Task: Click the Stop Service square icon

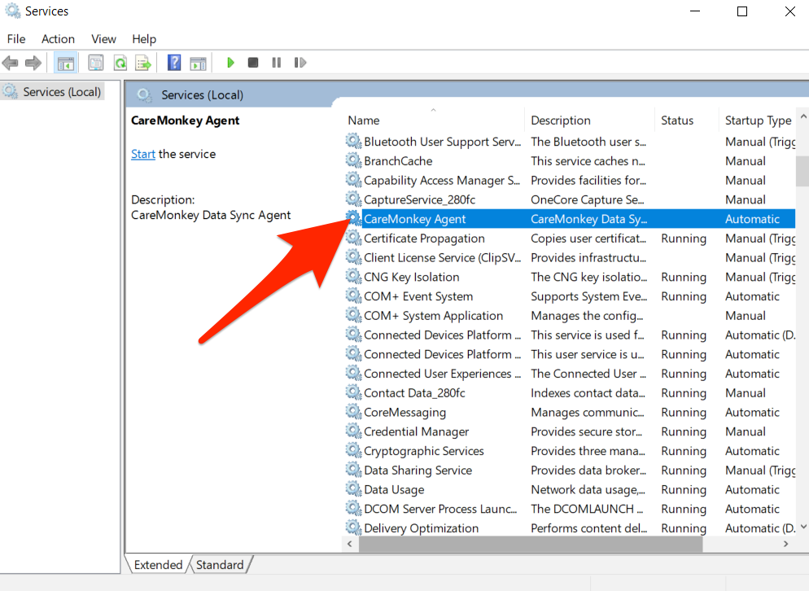Action: 253,63
